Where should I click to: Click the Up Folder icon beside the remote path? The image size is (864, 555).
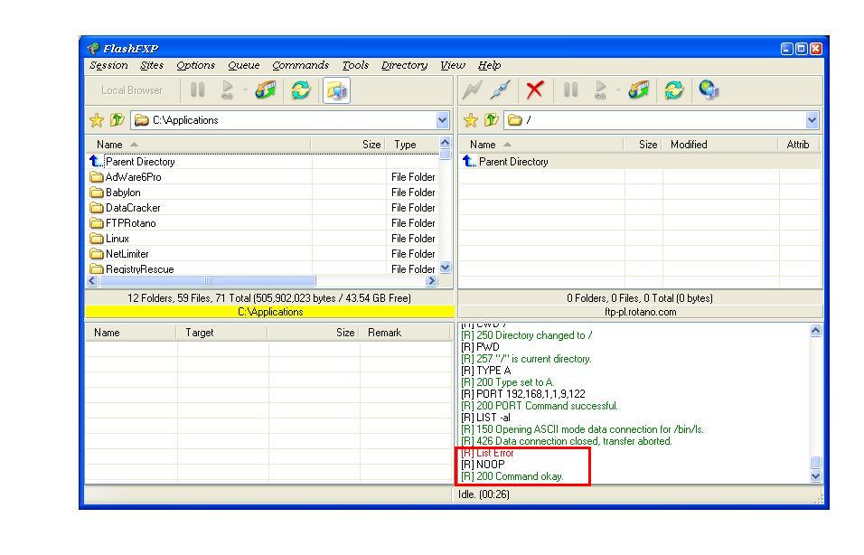[x=492, y=120]
